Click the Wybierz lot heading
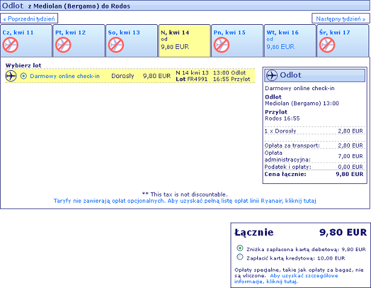Screen dimensions: 371x288 (24, 65)
